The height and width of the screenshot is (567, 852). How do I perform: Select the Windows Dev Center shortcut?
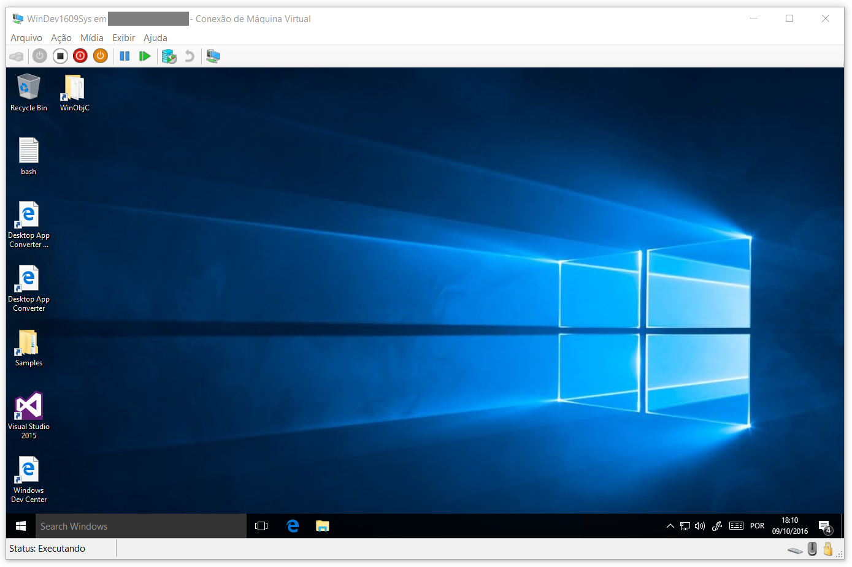29,479
